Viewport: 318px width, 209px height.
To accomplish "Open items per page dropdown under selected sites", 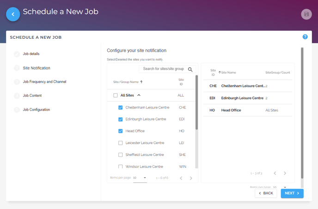I will (x=280, y=187).
